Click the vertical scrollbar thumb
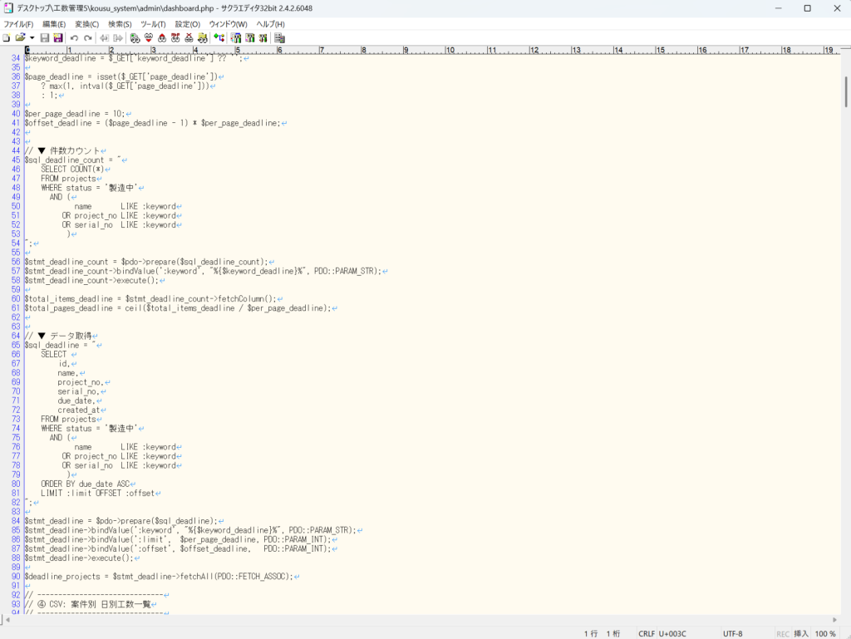This screenshot has height=639, width=851. point(845,91)
